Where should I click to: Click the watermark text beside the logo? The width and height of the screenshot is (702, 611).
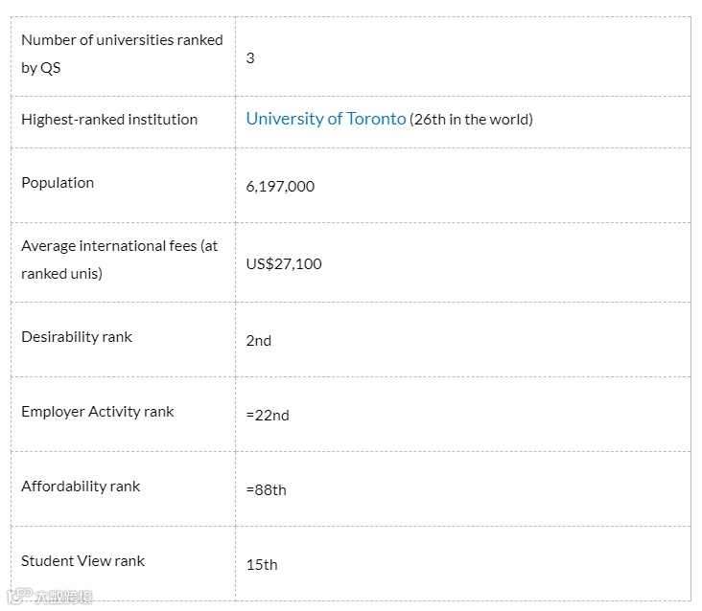coord(63,597)
